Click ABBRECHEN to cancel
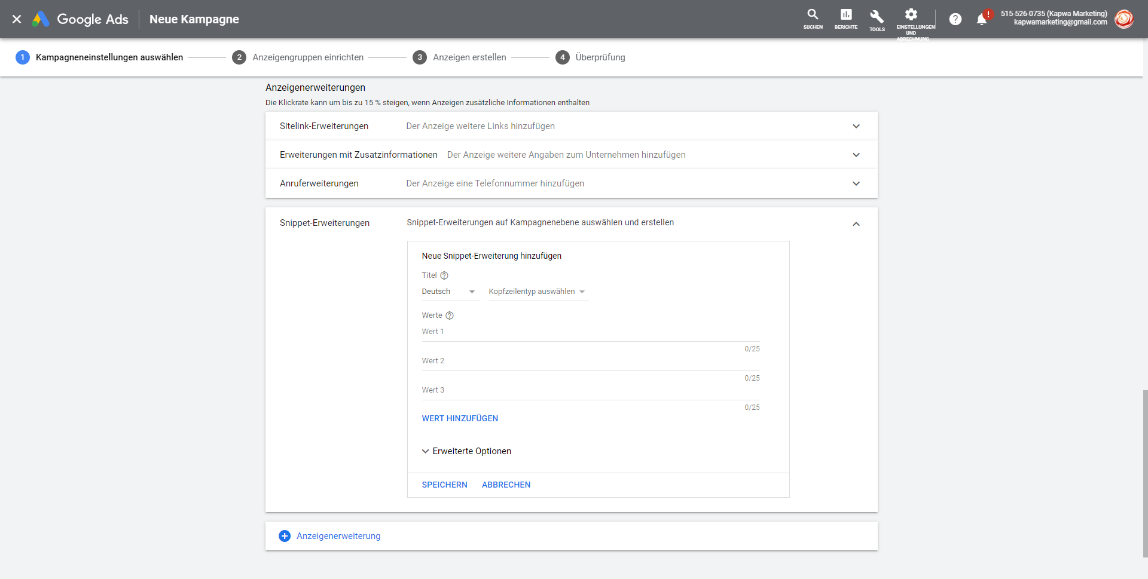Viewport: 1148px width, 579px height. (506, 485)
